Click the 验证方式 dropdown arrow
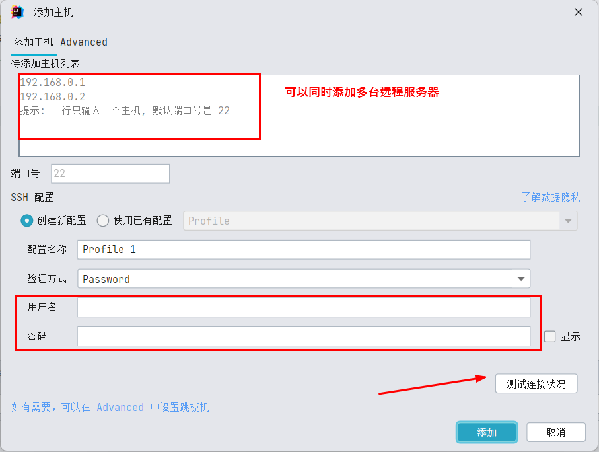Viewport: 599px width, 452px height. click(x=521, y=279)
